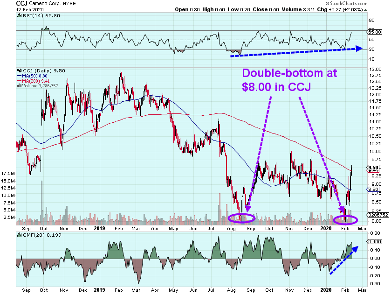Click the candlestick icon beside CCJ (Daily)
The image size is (391, 295).
pyautogui.click(x=19, y=70)
